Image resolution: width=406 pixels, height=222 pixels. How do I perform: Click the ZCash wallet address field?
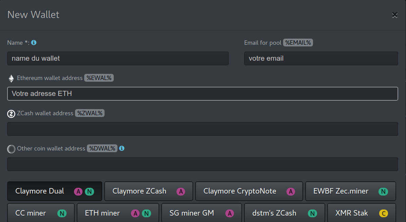point(202,129)
